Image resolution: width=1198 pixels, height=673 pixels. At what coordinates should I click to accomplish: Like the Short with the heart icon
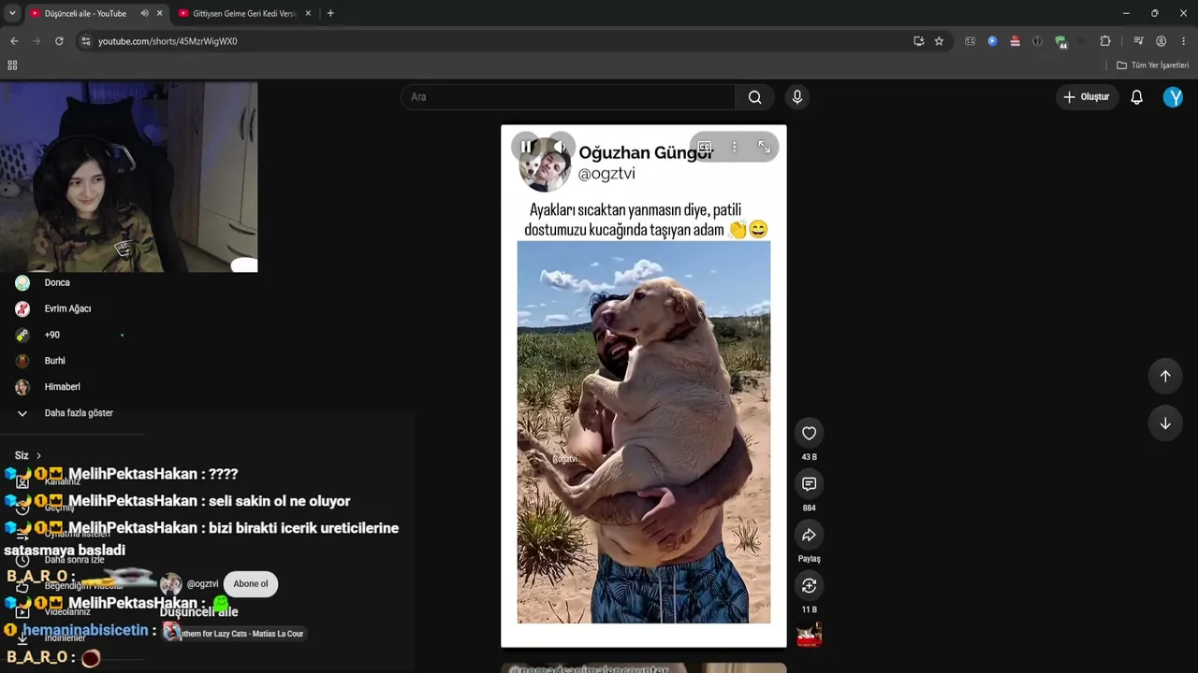tap(809, 433)
